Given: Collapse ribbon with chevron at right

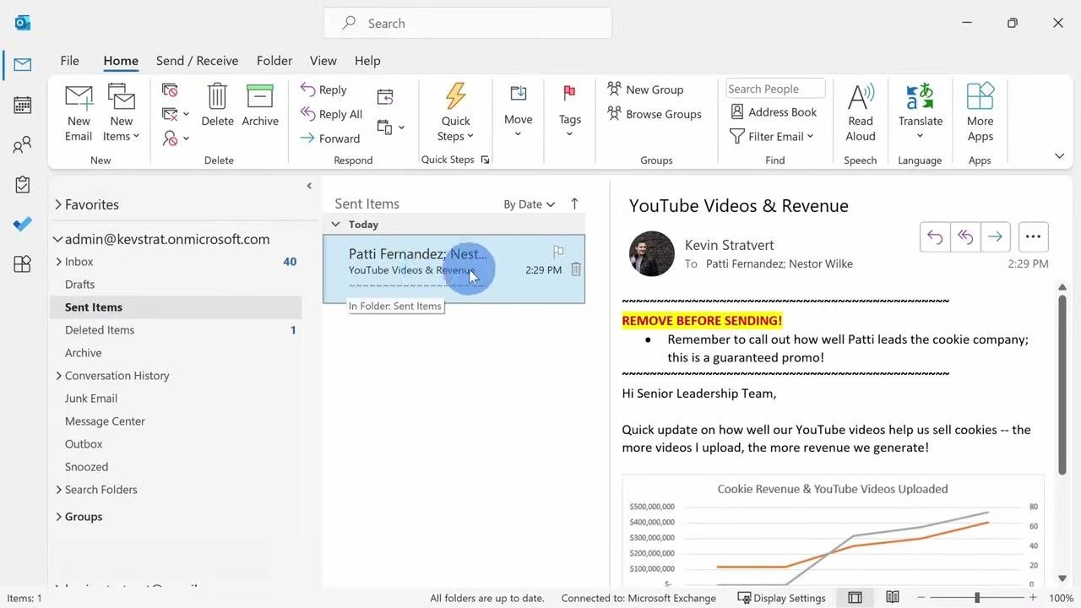Looking at the screenshot, I should coord(1059,156).
